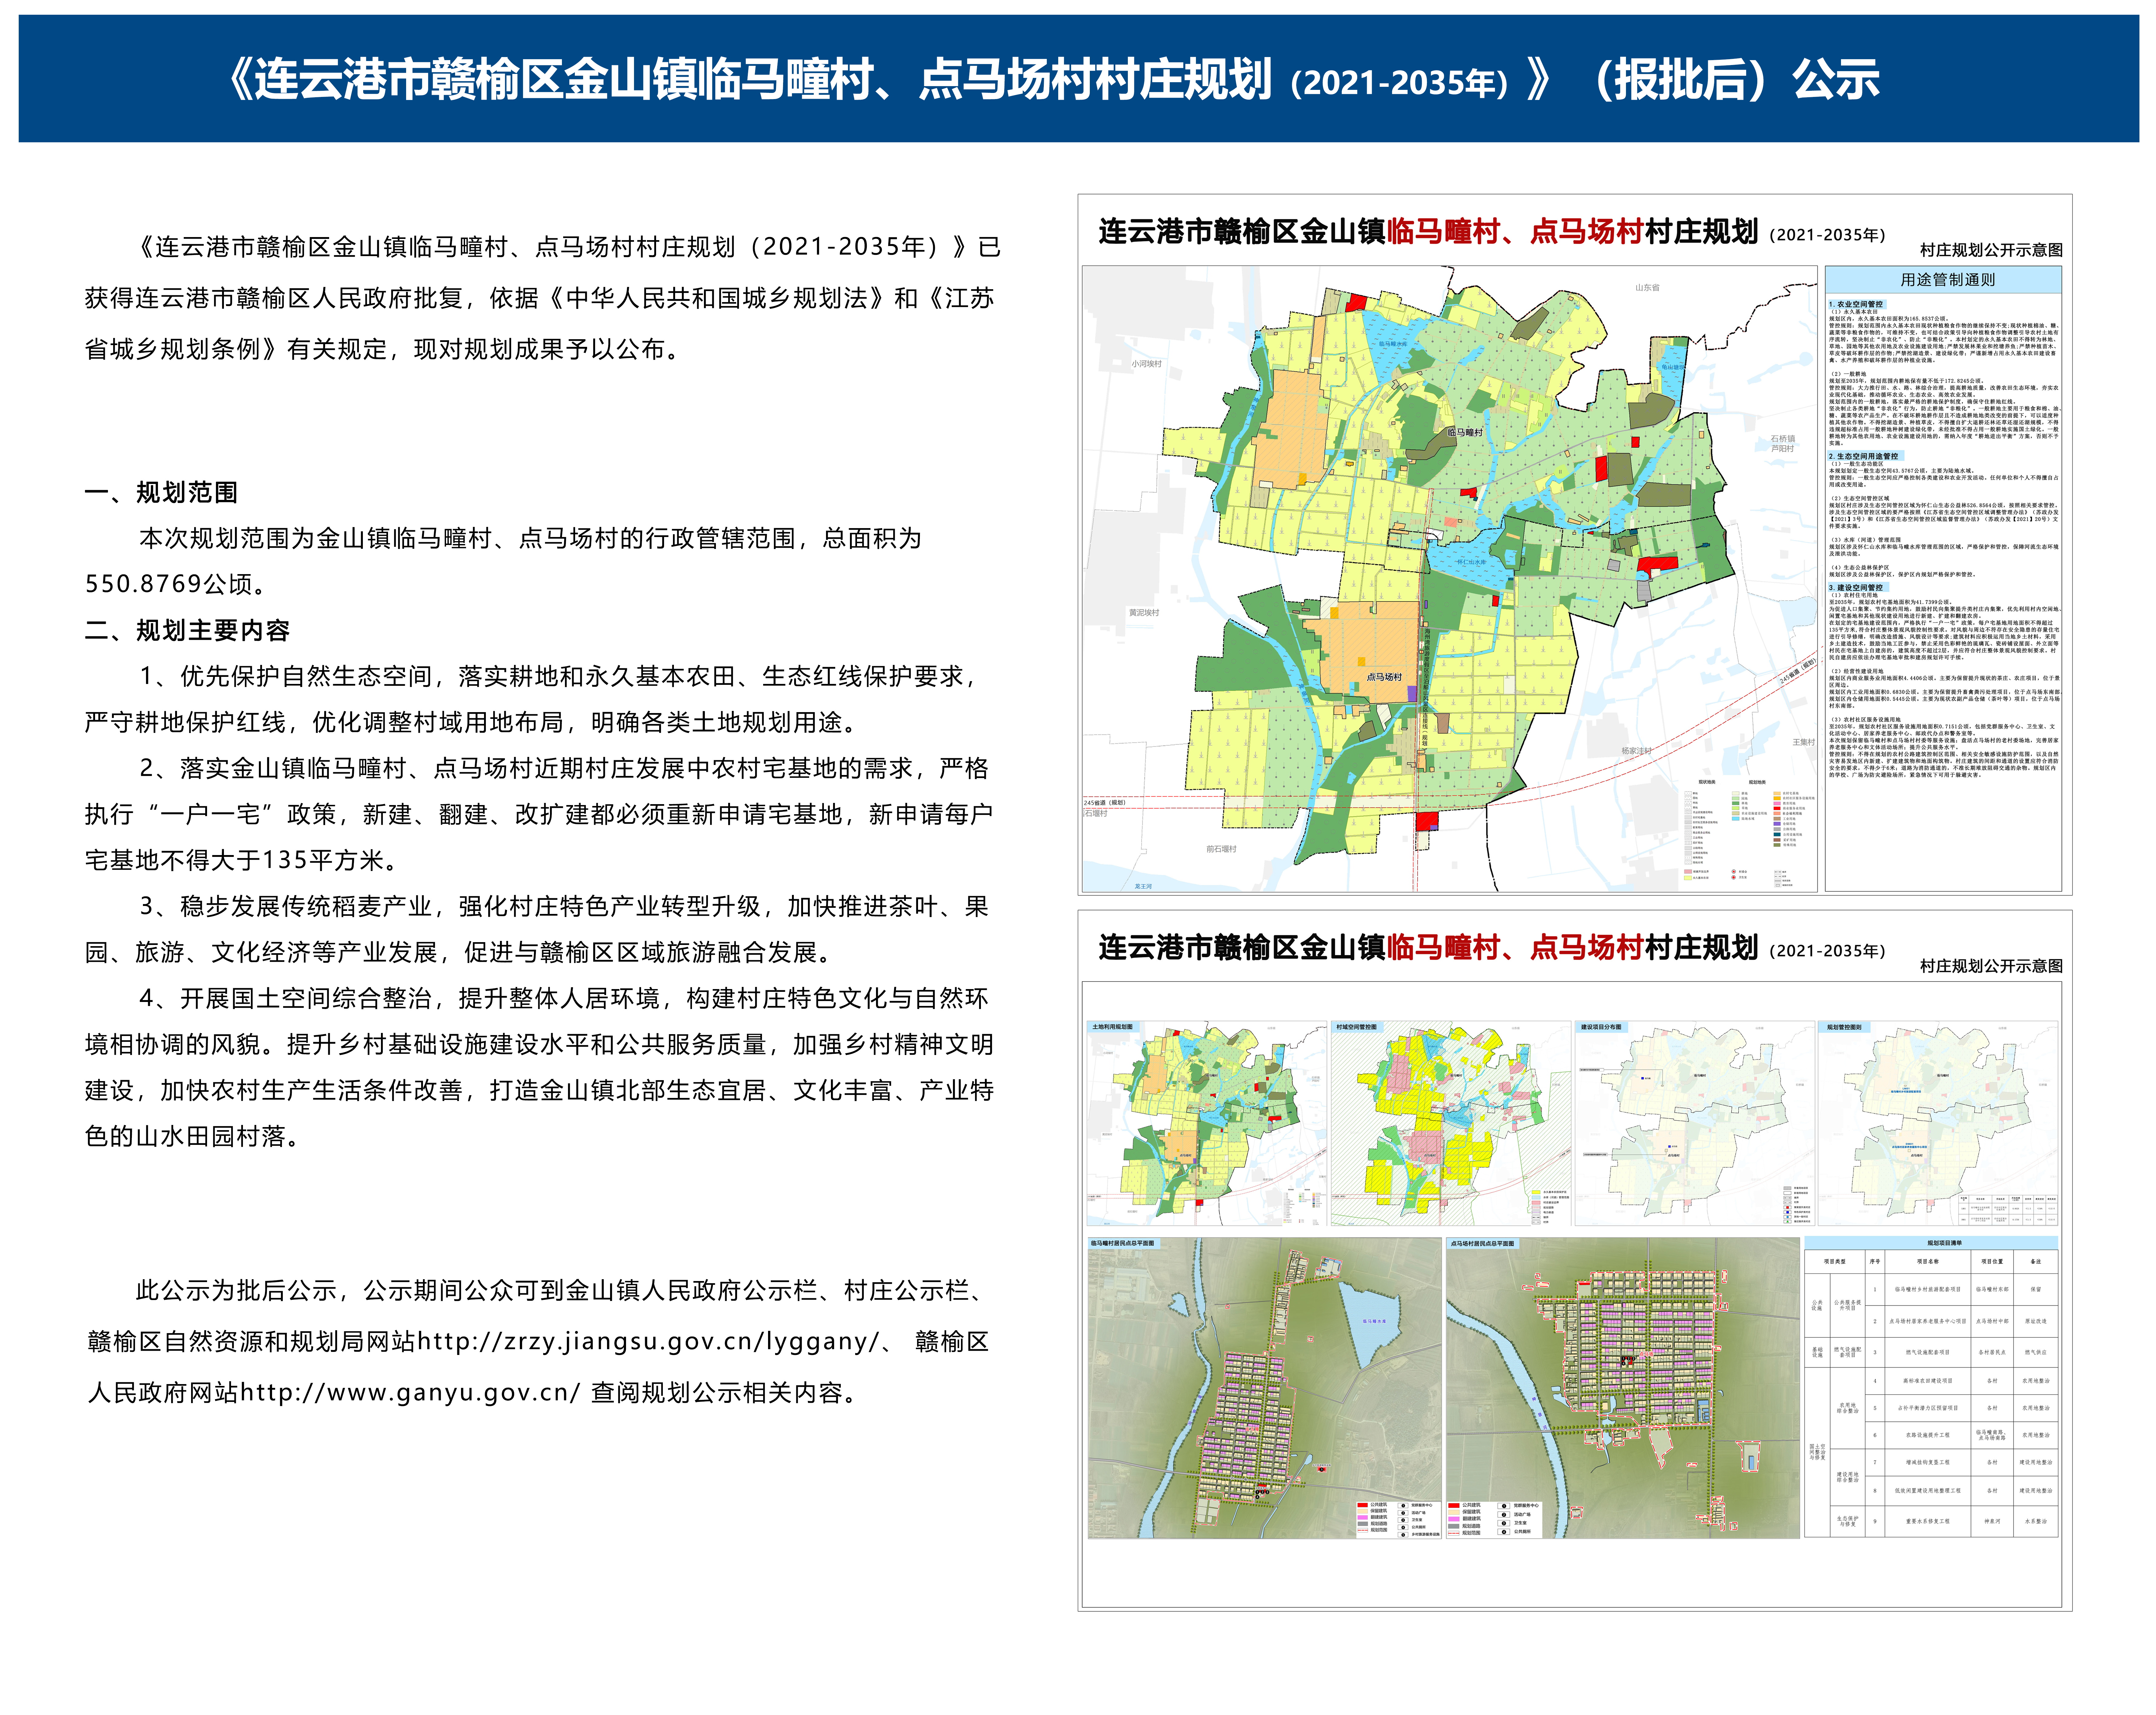This screenshot has width=2156, height=1715.
Task: Open the 规划管控图则 thumbnail map
Action: tap(1938, 1123)
